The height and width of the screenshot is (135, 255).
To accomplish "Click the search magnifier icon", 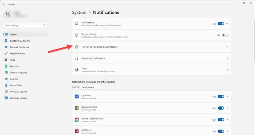I will [45, 25].
